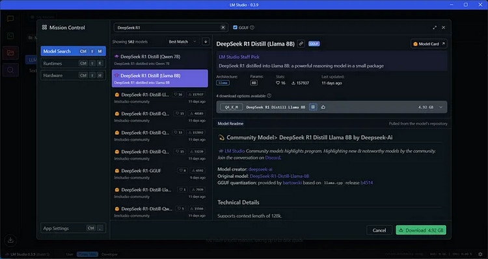Image resolution: width=488 pixels, height=259 pixels.
Task: Click the thumbs-up icon on Q4_K_M row
Action: point(323,107)
